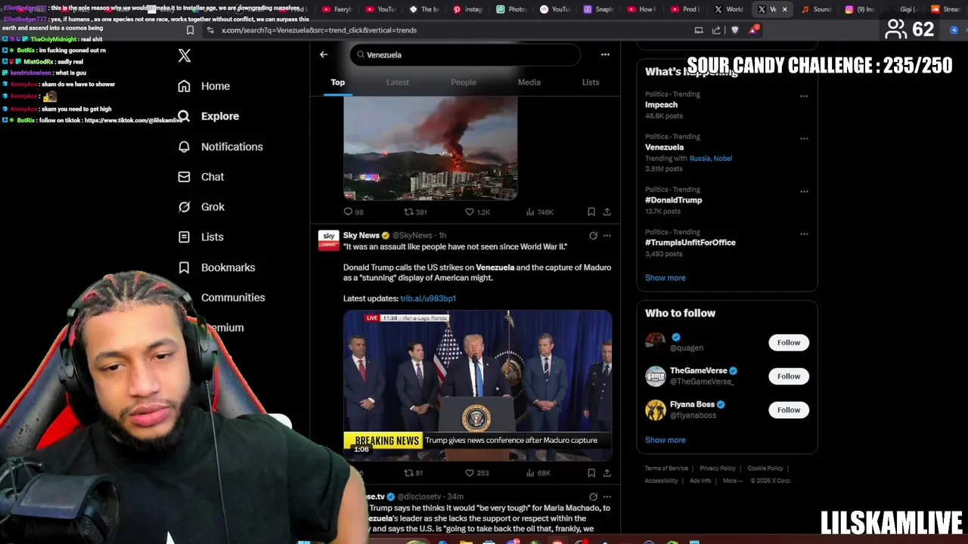Switch to the Latest tab
The height and width of the screenshot is (544, 968).
click(398, 82)
